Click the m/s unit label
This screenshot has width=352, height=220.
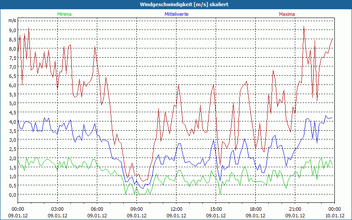tap(12, 21)
